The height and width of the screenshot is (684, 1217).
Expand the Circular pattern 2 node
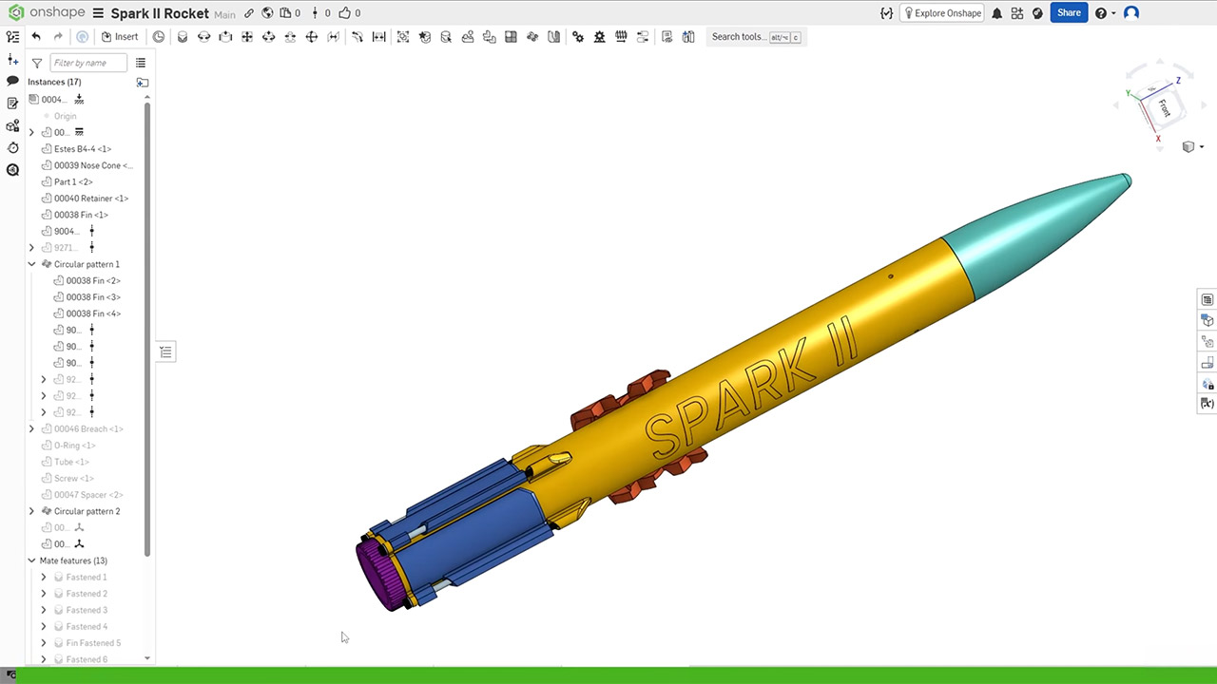pyautogui.click(x=31, y=511)
